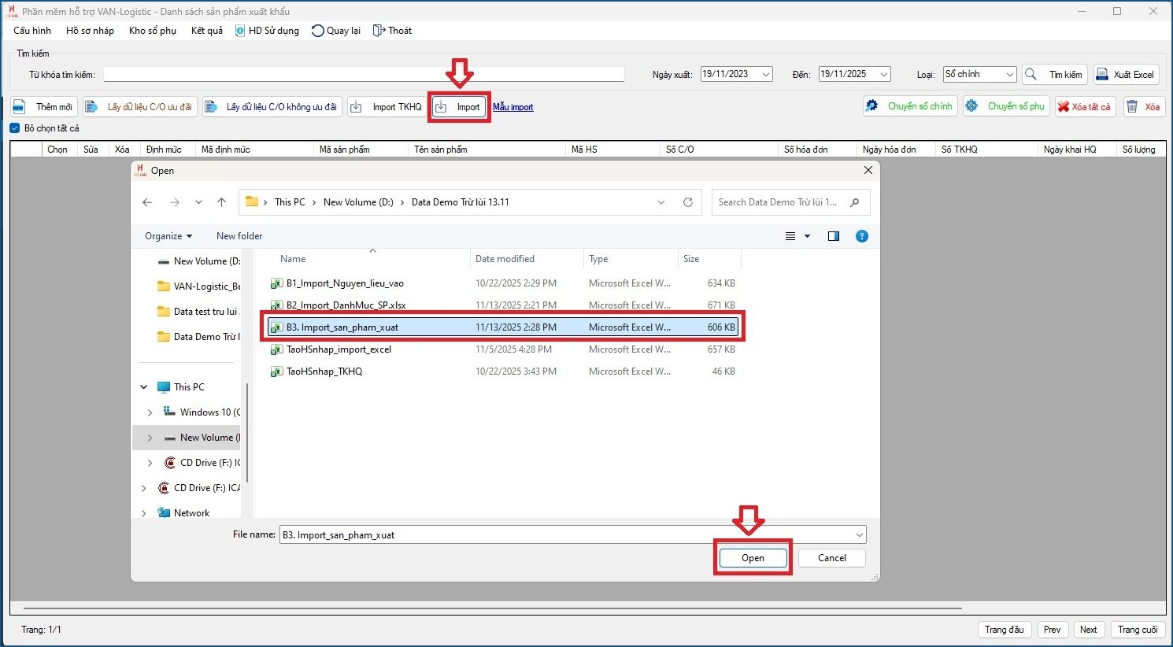Click the refresh icon beside the address path
This screenshot has width=1173, height=647.
pos(687,202)
